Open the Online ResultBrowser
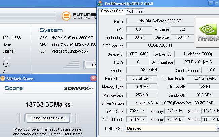 [x=48, y=118]
